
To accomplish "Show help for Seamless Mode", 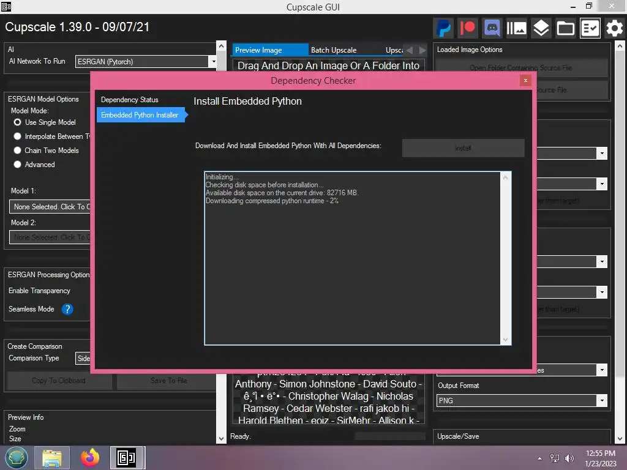I will click(67, 309).
